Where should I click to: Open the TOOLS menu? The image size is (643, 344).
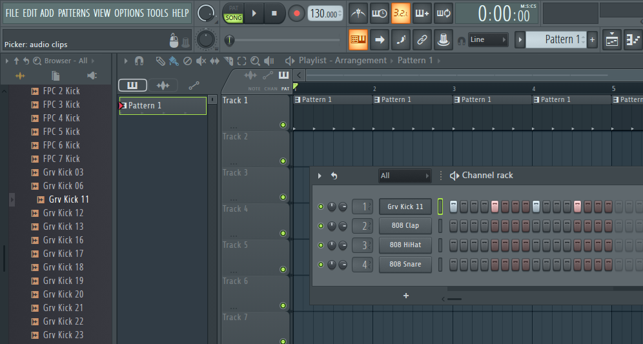(x=157, y=13)
